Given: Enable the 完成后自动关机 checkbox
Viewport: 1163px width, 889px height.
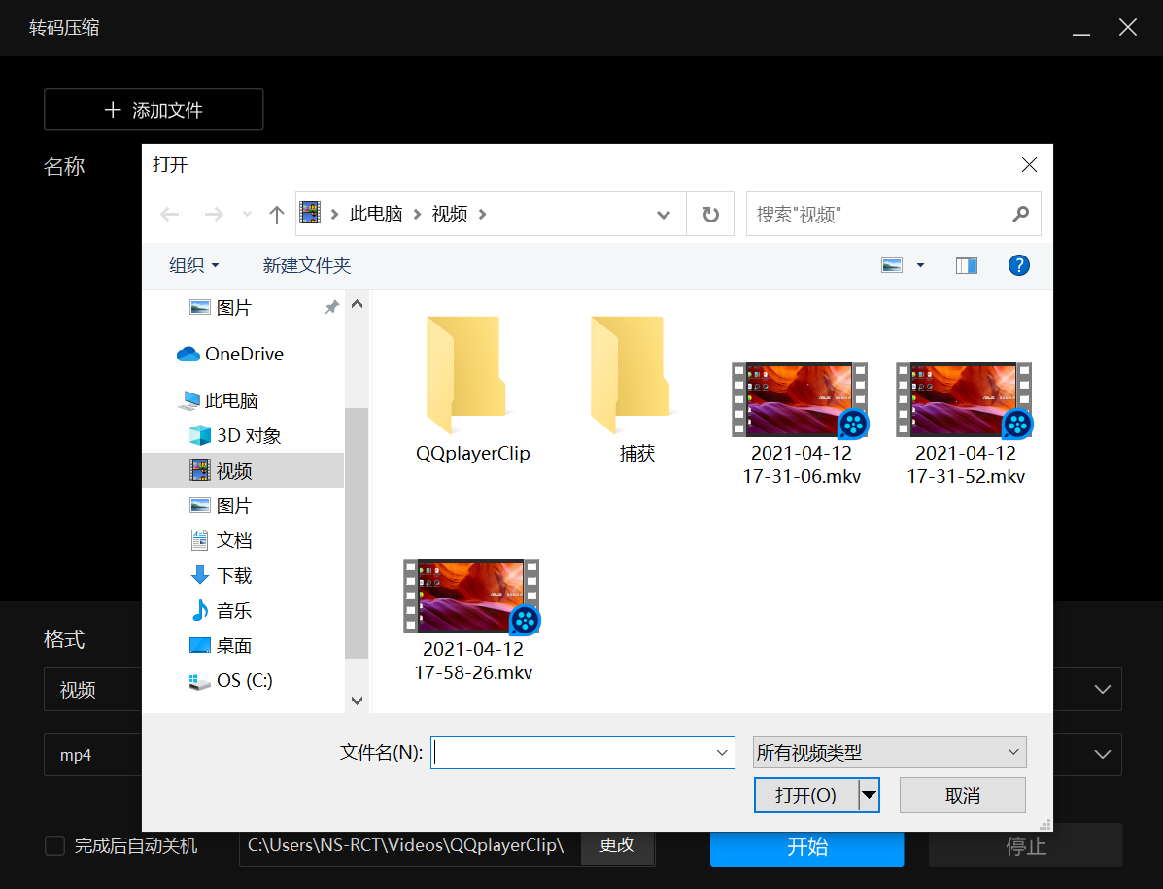Looking at the screenshot, I should pos(54,846).
